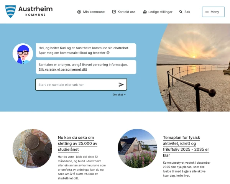Click the Austrheim kommune shield logo
Screen dimensions: 230x184
pos(10,11)
